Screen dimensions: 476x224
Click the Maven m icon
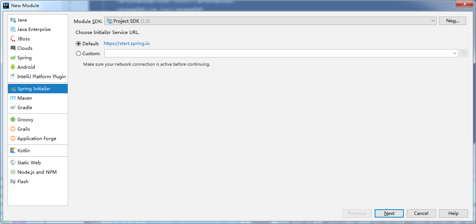point(13,98)
